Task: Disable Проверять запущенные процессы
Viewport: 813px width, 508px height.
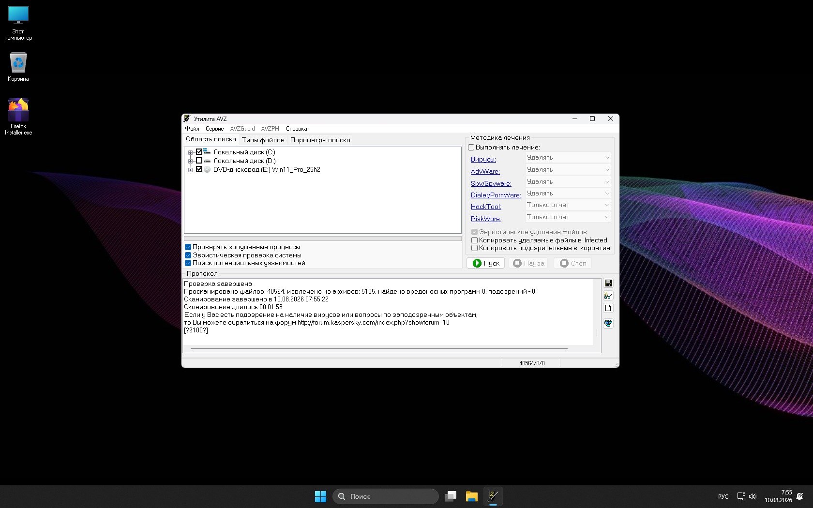Action: click(x=188, y=247)
